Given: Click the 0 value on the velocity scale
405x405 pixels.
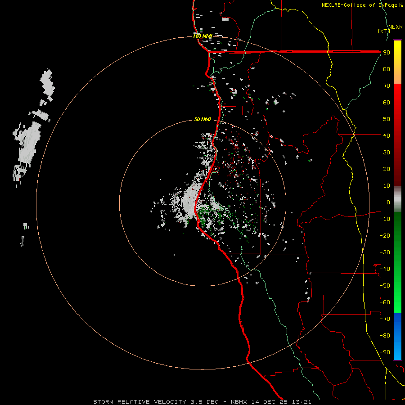Looking at the screenshot, I should coord(388,202).
